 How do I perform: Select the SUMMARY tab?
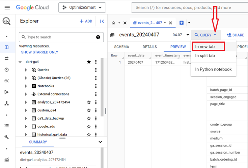38,142
